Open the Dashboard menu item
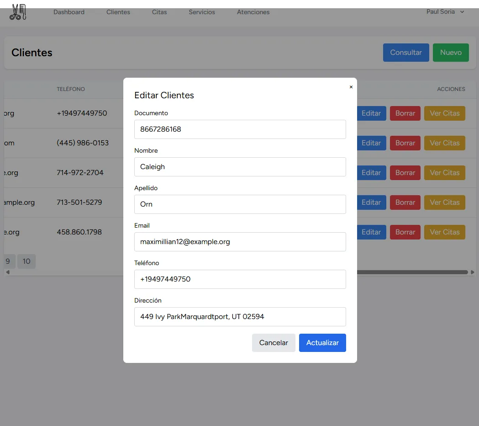479x426 pixels. (x=69, y=12)
